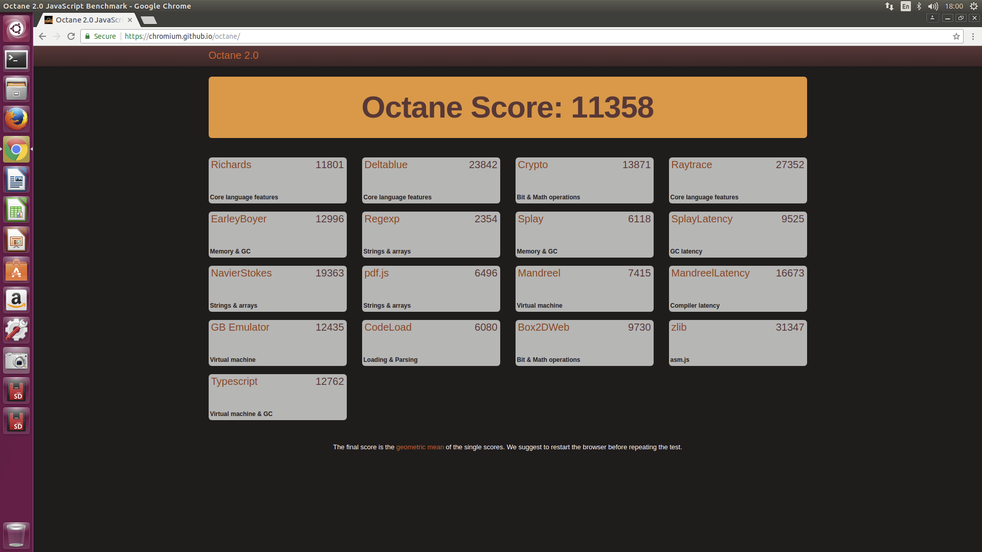Click the Crypto benchmark link
Image resolution: width=982 pixels, height=552 pixels.
pos(532,165)
